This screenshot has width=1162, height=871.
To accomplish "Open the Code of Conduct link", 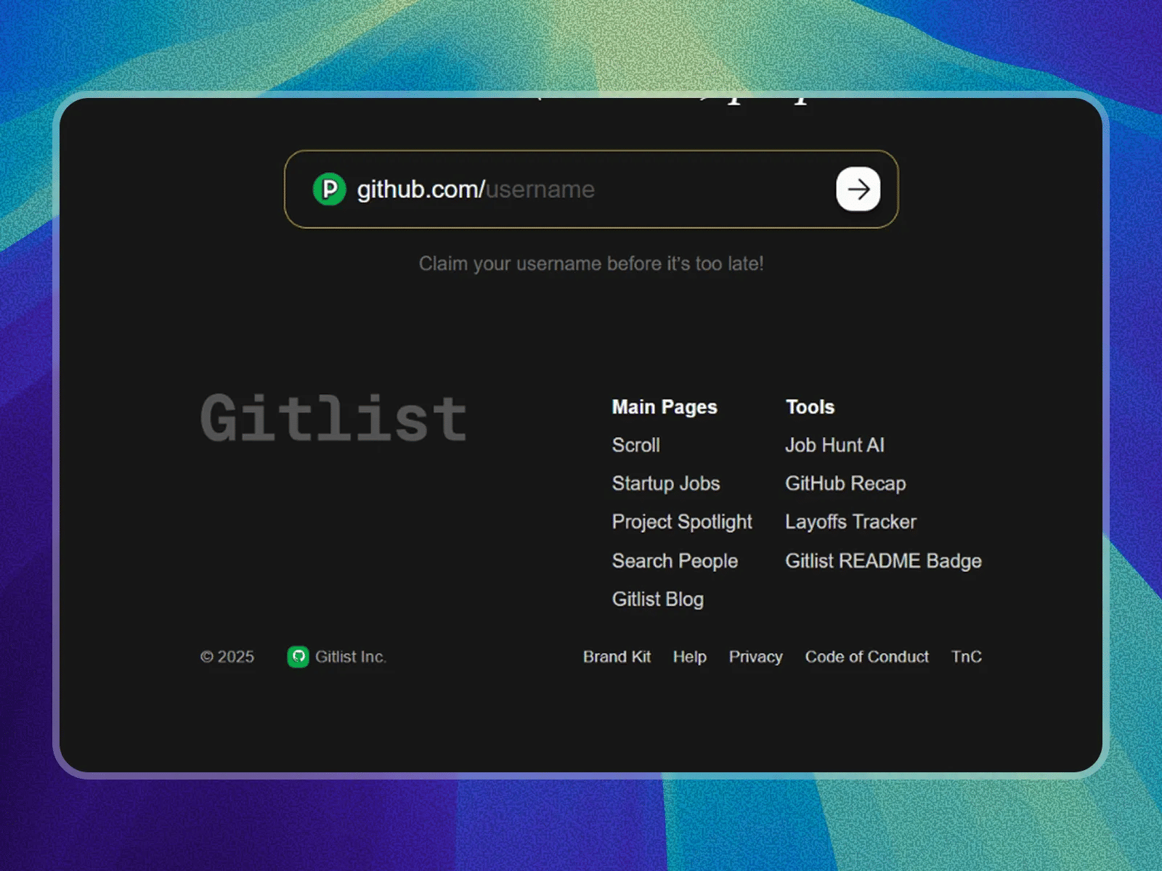I will (866, 657).
